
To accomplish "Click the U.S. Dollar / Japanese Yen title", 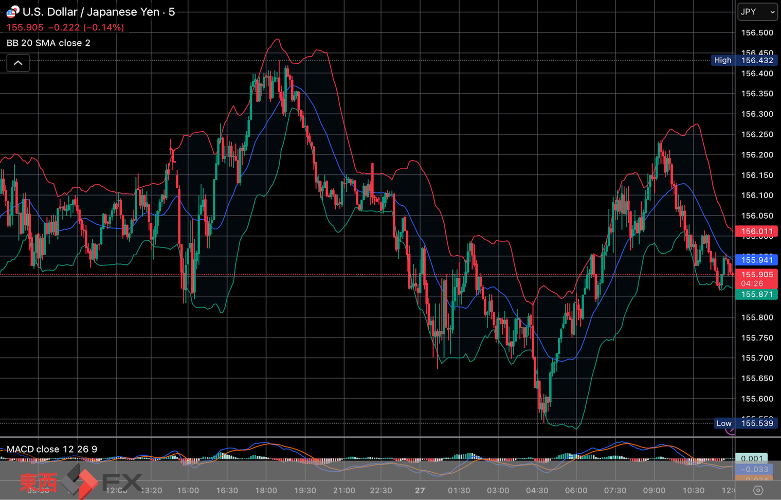I will pyautogui.click(x=99, y=12).
